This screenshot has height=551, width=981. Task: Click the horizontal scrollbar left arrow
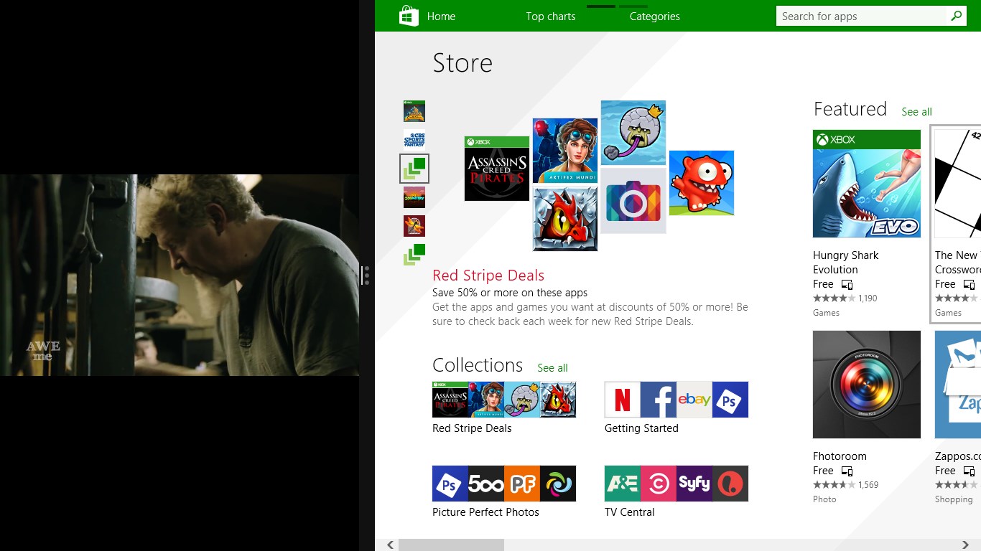point(390,545)
